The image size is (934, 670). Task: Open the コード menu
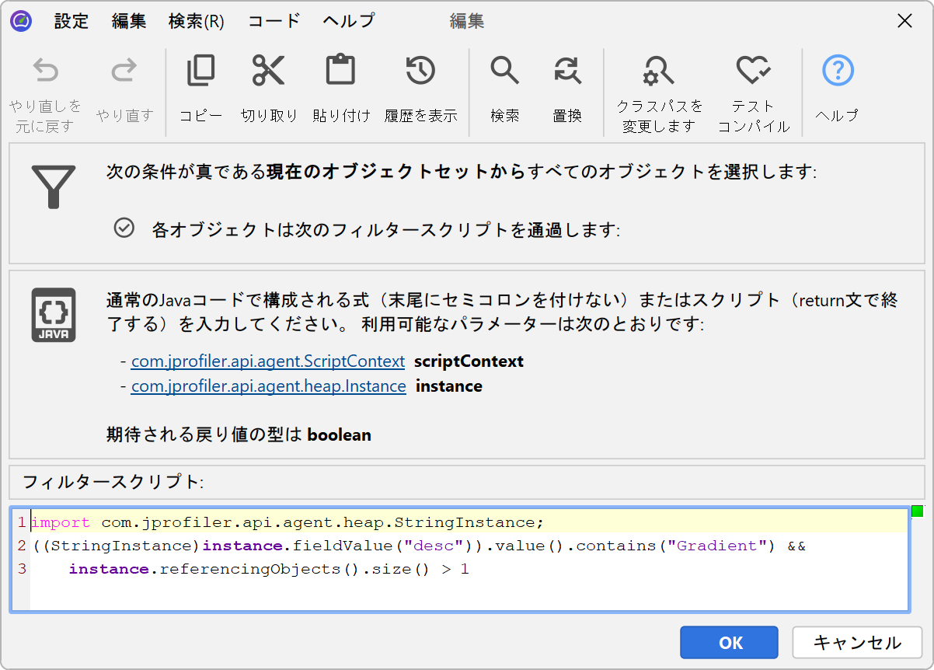point(274,21)
